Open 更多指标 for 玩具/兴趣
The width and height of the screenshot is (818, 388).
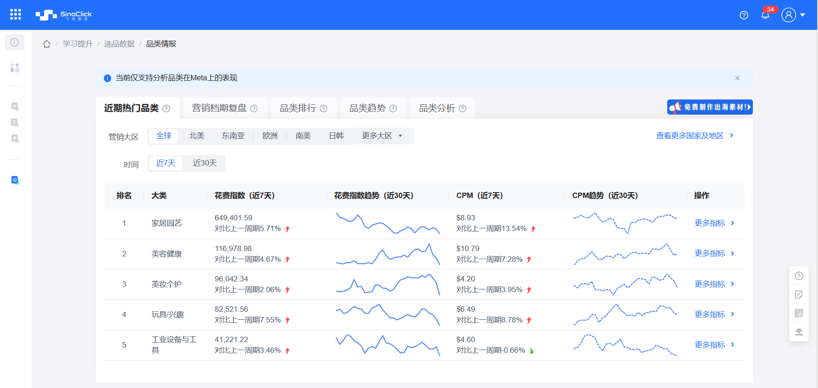(714, 314)
